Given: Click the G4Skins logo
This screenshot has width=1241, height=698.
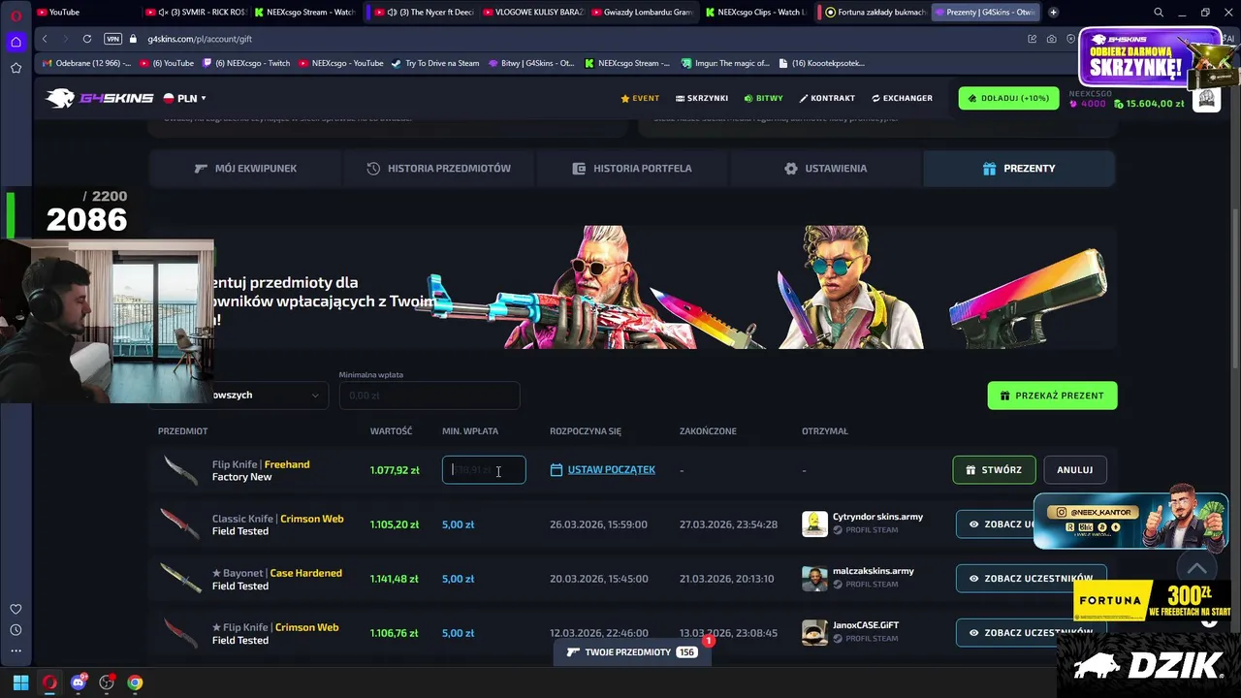Looking at the screenshot, I should (99, 98).
